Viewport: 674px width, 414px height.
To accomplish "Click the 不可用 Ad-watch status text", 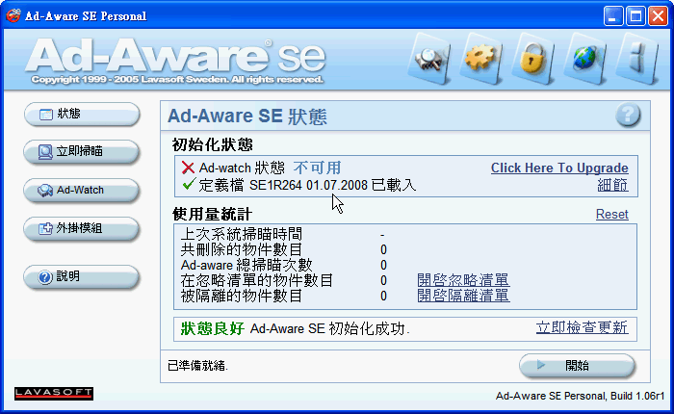I will pyautogui.click(x=317, y=168).
